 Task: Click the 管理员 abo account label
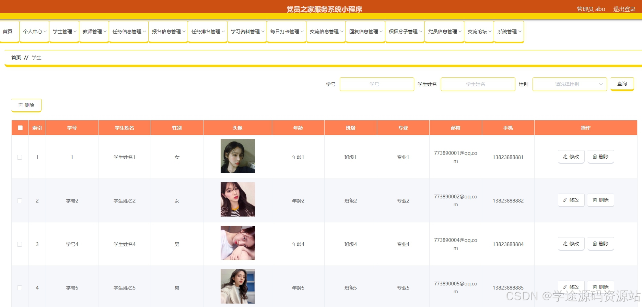[591, 9]
